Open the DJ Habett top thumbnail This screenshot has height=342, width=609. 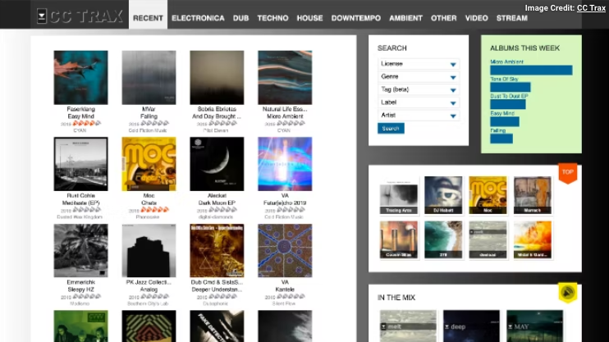pos(443,196)
